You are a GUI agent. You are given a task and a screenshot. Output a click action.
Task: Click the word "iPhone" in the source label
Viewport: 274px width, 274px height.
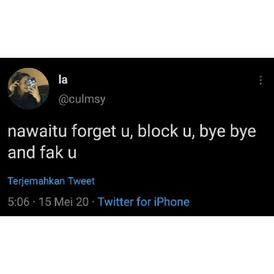point(172,202)
